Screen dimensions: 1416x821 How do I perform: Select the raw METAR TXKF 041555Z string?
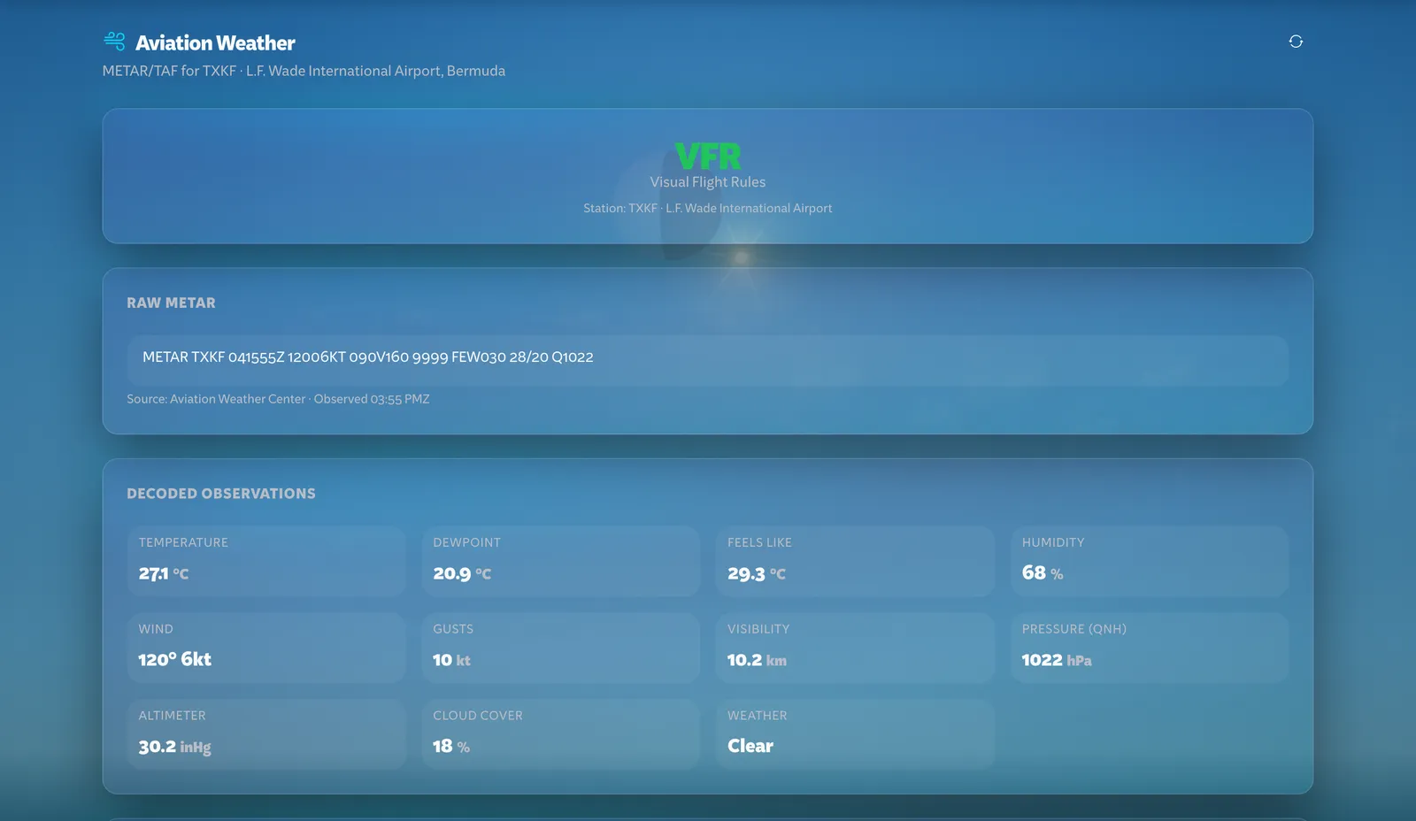click(x=368, y=357)
